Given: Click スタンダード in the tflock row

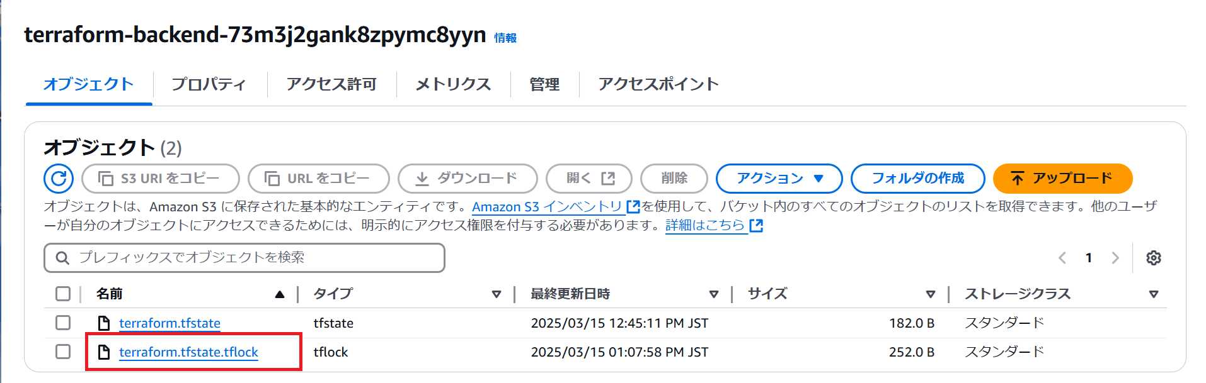Looking at the screenshot, I should [x=1004, y=352].
